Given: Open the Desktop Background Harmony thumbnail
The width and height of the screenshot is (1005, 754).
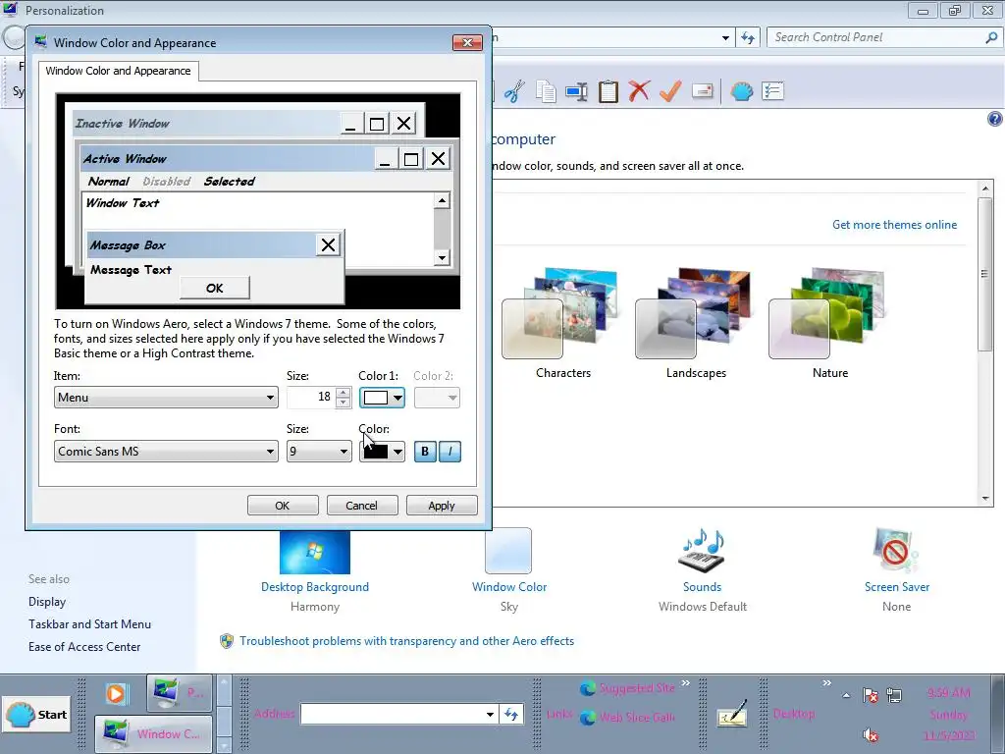Looking at the screenshot, I should click(315, 552).
